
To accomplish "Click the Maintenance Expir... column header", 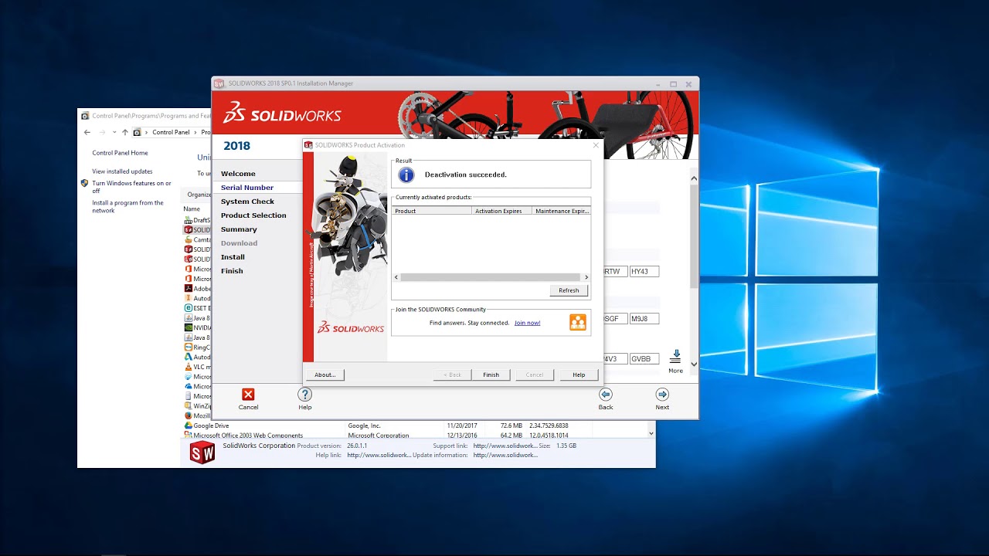I will tap(562, 211).
